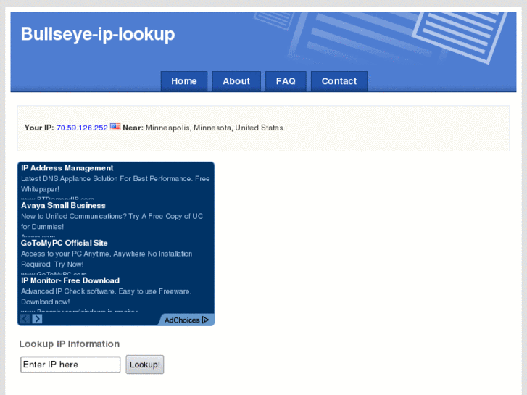Open the IP Monitor- Free Download ad
Viewport: 527px width, 395px height.
click(70, 280)
